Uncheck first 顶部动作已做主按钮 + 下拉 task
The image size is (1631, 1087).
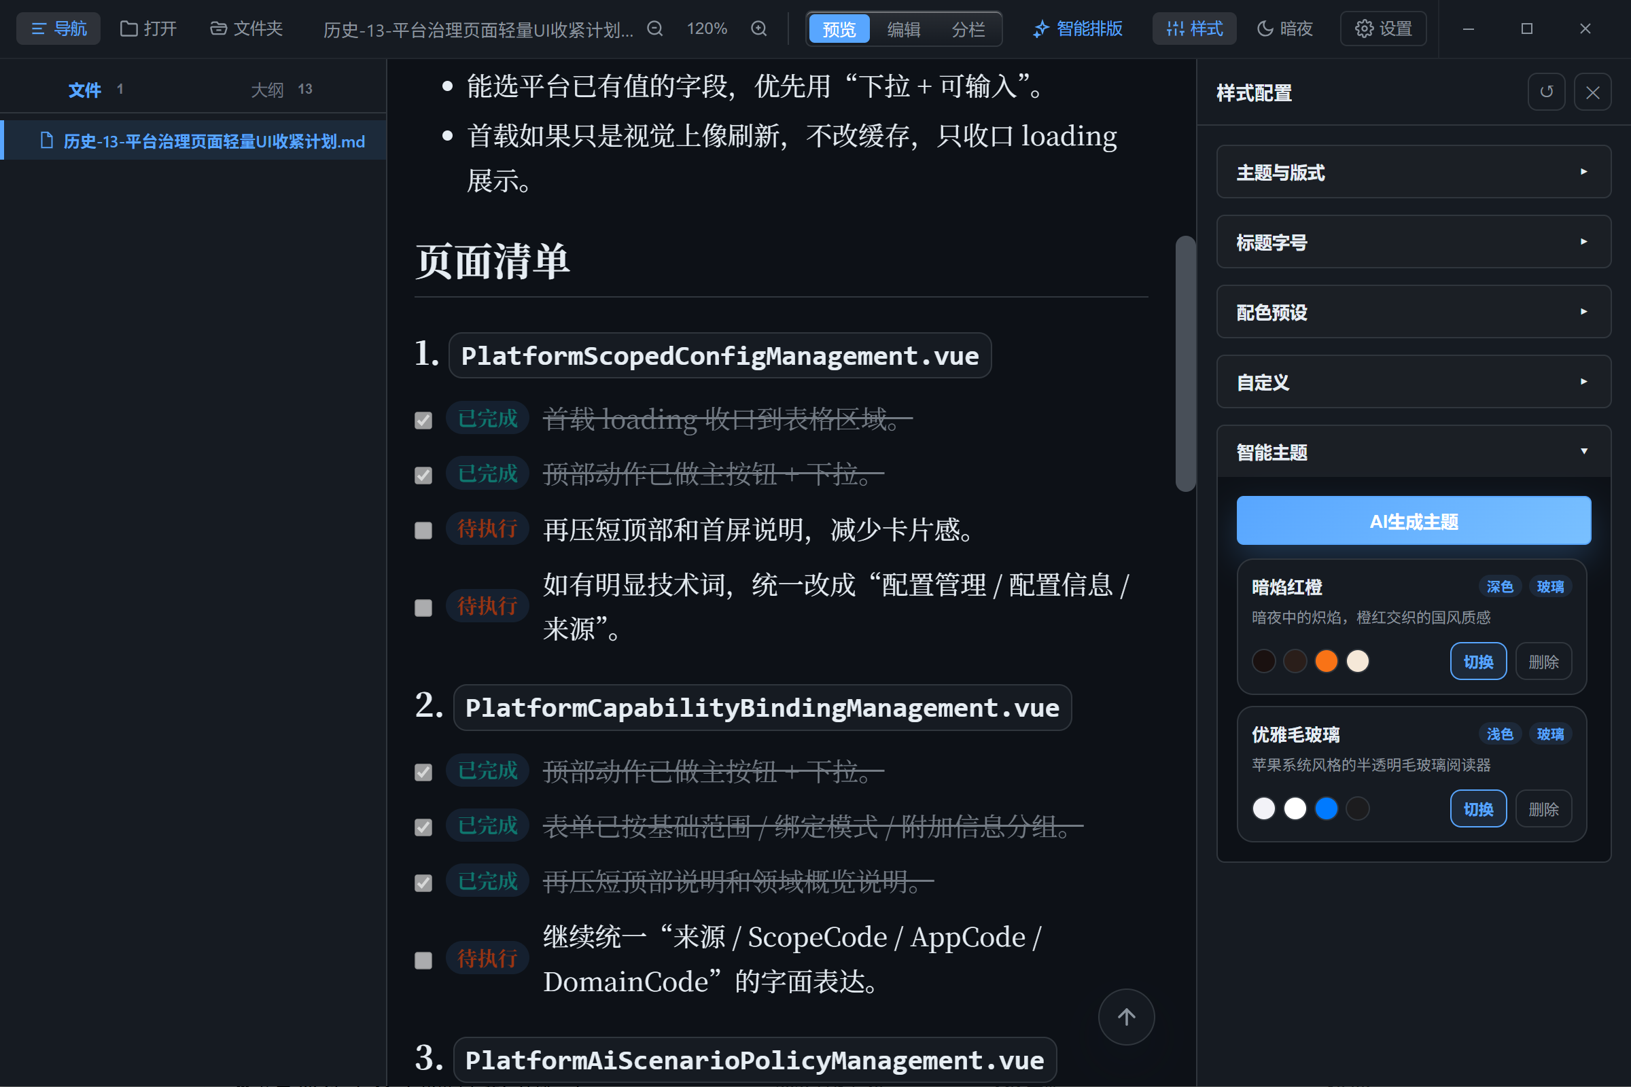tap(423, 475)
